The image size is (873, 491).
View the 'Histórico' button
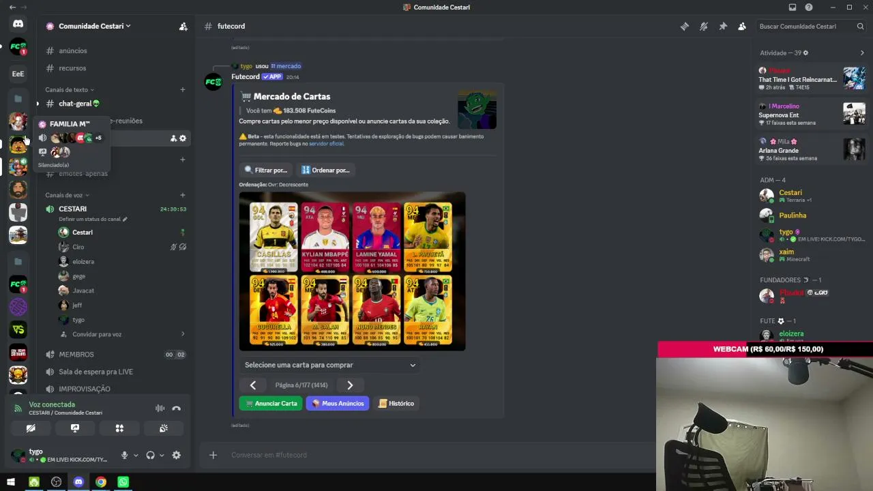coord(396,404)
